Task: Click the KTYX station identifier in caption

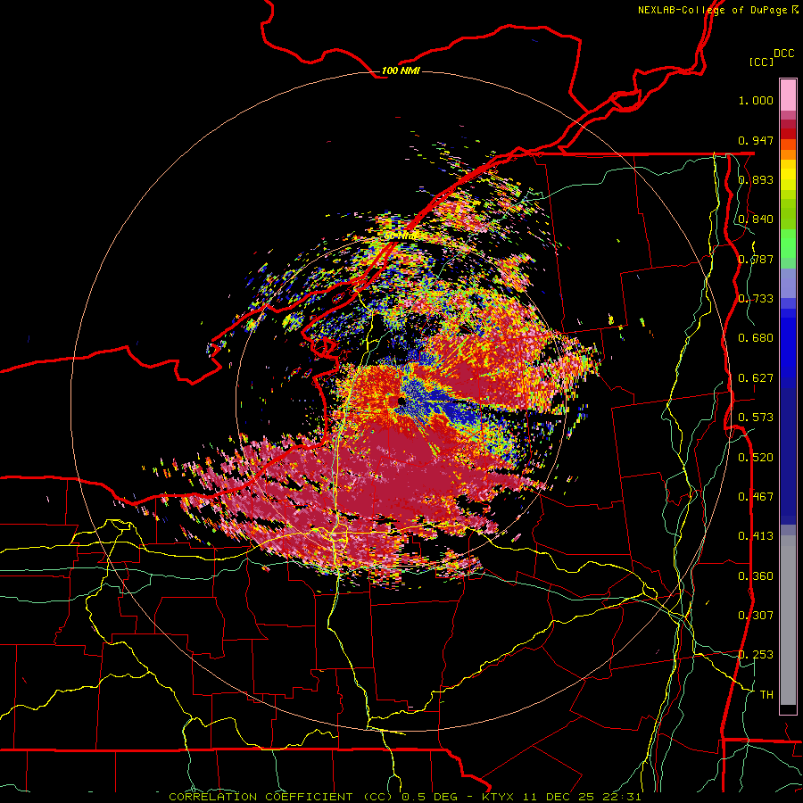Action: click(500, 797)
